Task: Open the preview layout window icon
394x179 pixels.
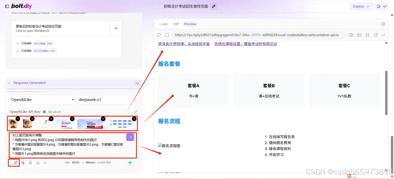Action: point(359,35)
